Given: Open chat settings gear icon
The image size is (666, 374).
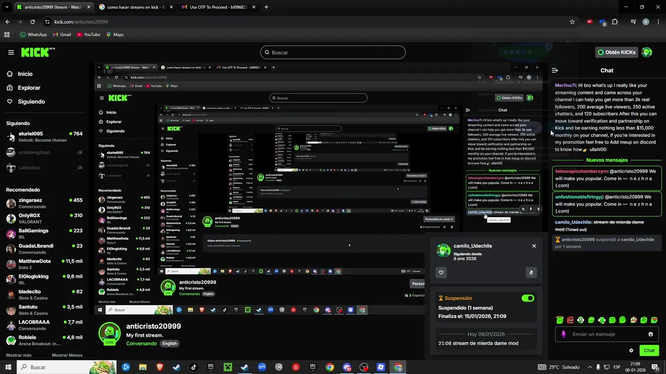Looking at the screenshot, I should 631,351.
